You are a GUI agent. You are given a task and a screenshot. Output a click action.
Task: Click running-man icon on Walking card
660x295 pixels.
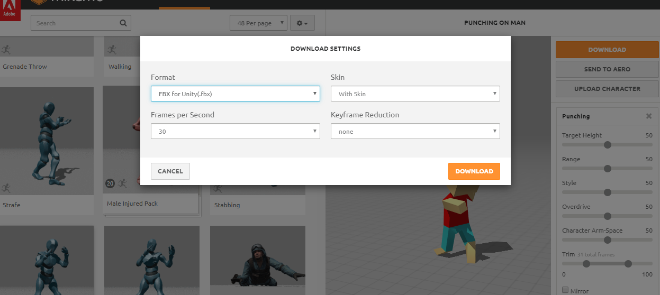[x=112, y=49]
